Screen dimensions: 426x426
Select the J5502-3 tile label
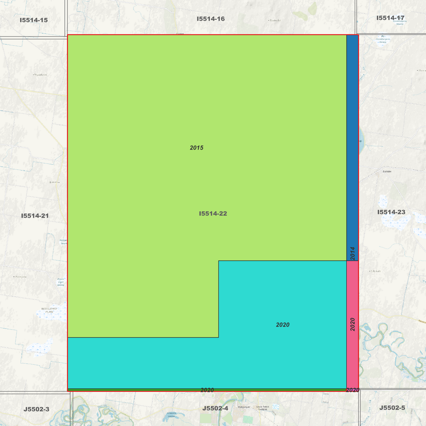coord(36,409)
